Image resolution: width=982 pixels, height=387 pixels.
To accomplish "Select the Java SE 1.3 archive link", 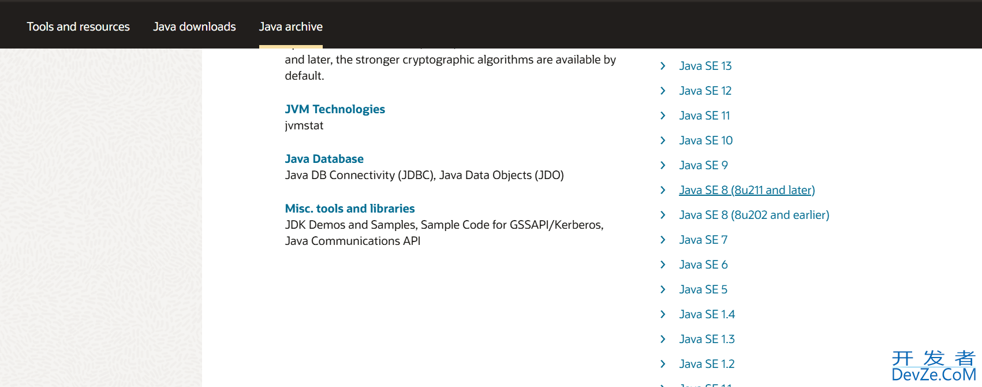I will pos(707,339).
